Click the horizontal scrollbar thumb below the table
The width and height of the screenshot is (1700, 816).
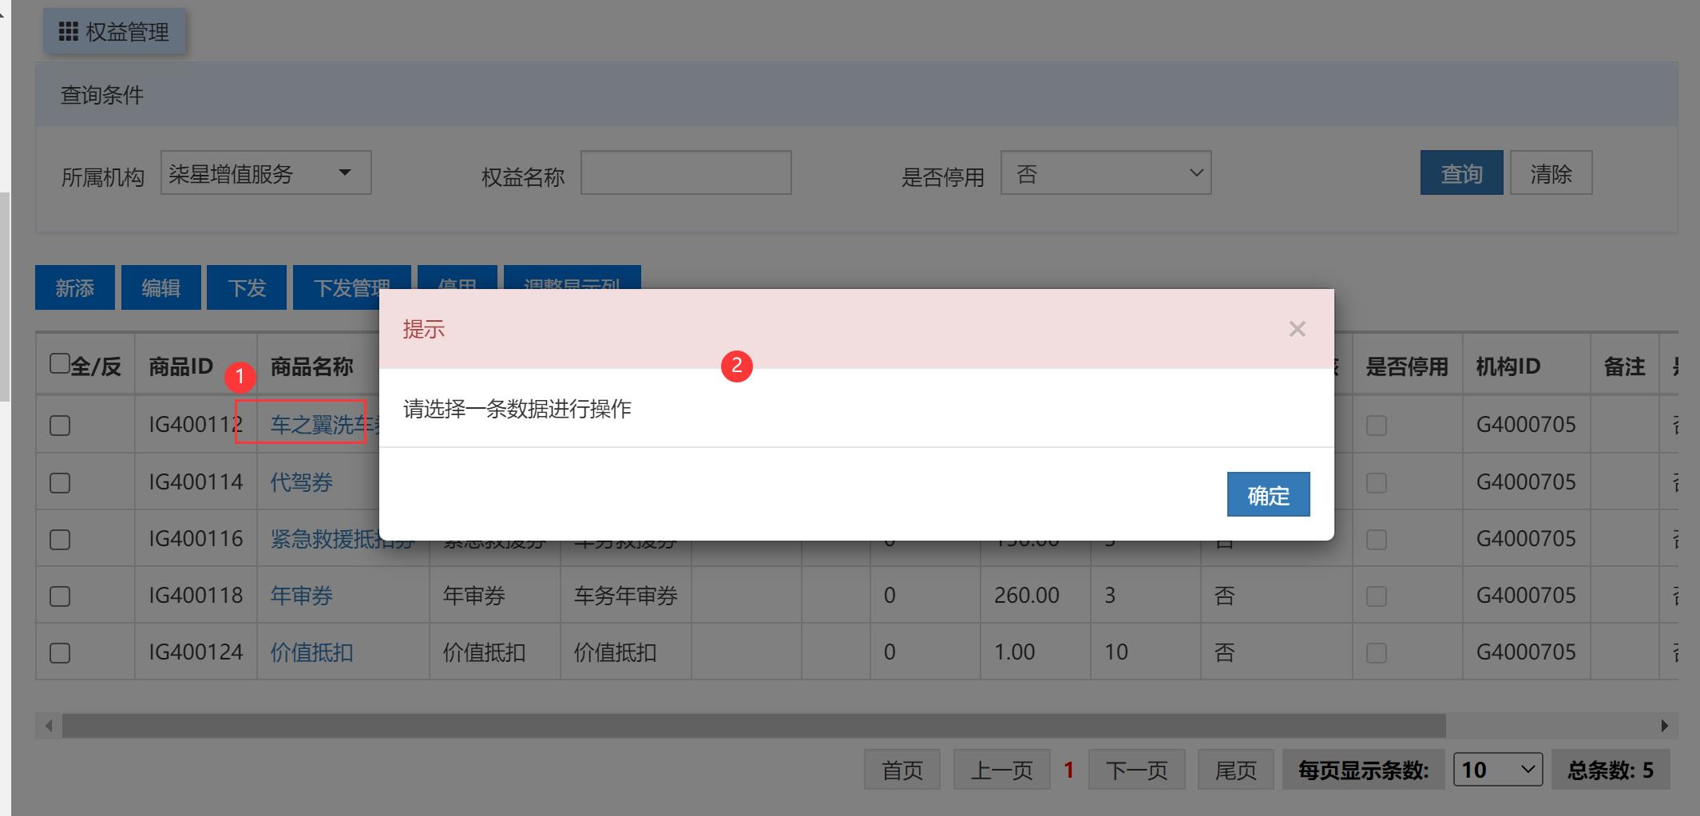tap(754, 726)
